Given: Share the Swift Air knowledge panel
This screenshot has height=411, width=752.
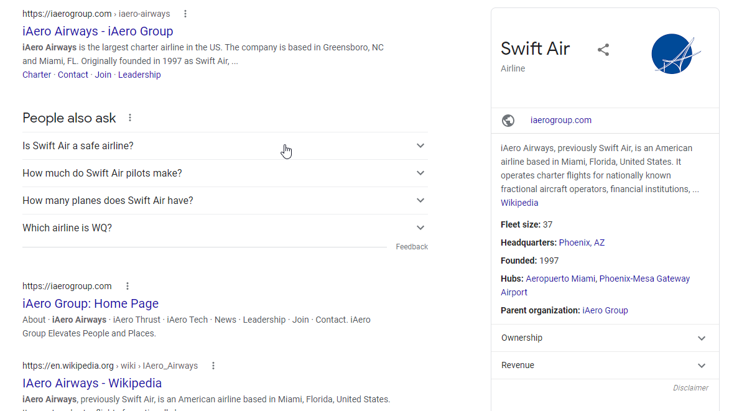Looking at the screenshot, I should pos(603,50).
